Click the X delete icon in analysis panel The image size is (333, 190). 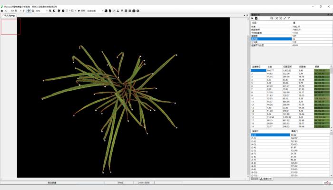click(276, 18)
